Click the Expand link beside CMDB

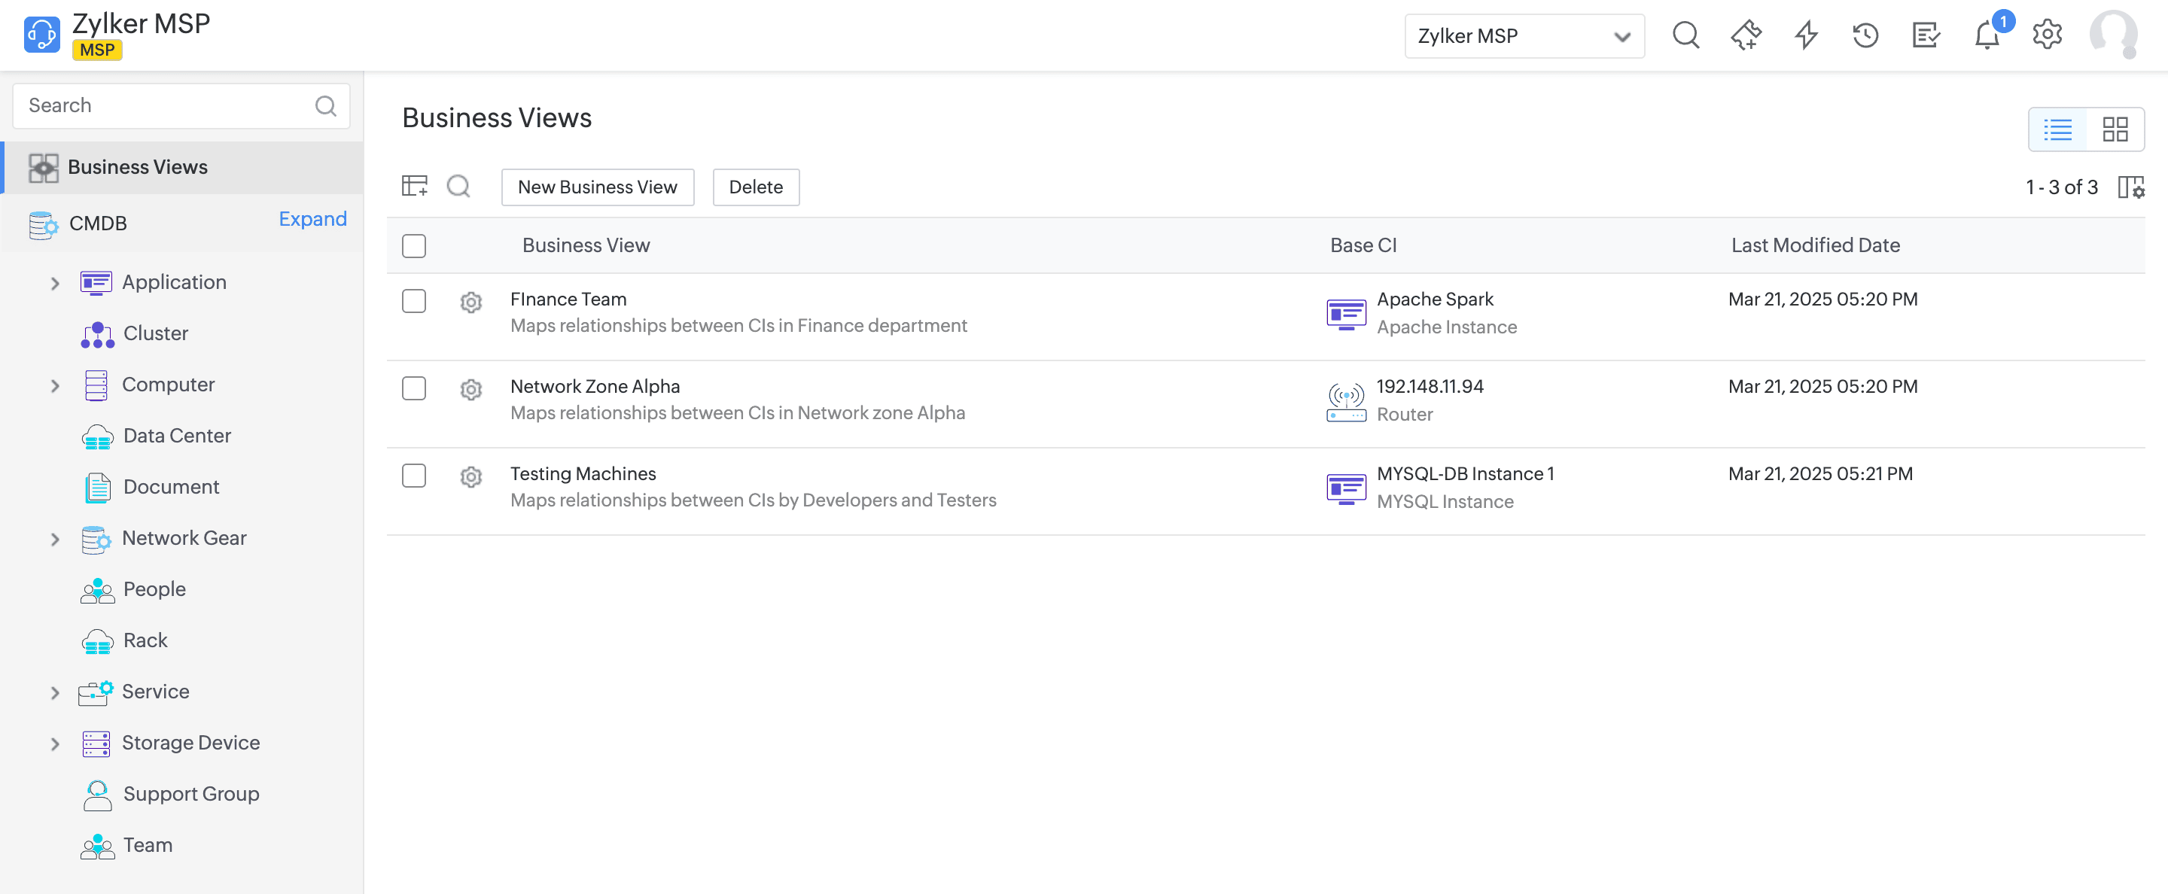[x=312, y=220]
